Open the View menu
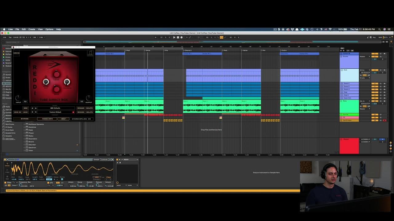The width and height of the screenshot is (394, 221). click(40, 29)
